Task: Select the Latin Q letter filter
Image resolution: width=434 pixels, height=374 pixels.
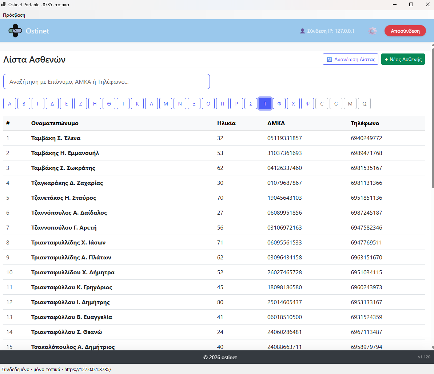Action: (x=364, y=104)
